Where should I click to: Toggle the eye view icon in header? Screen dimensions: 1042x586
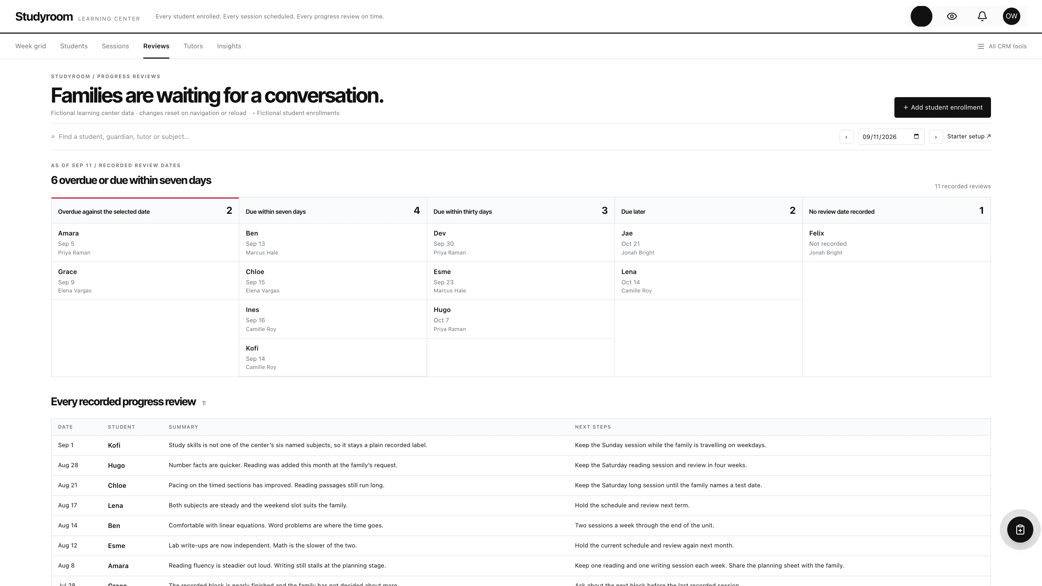[x=952, y=16]
